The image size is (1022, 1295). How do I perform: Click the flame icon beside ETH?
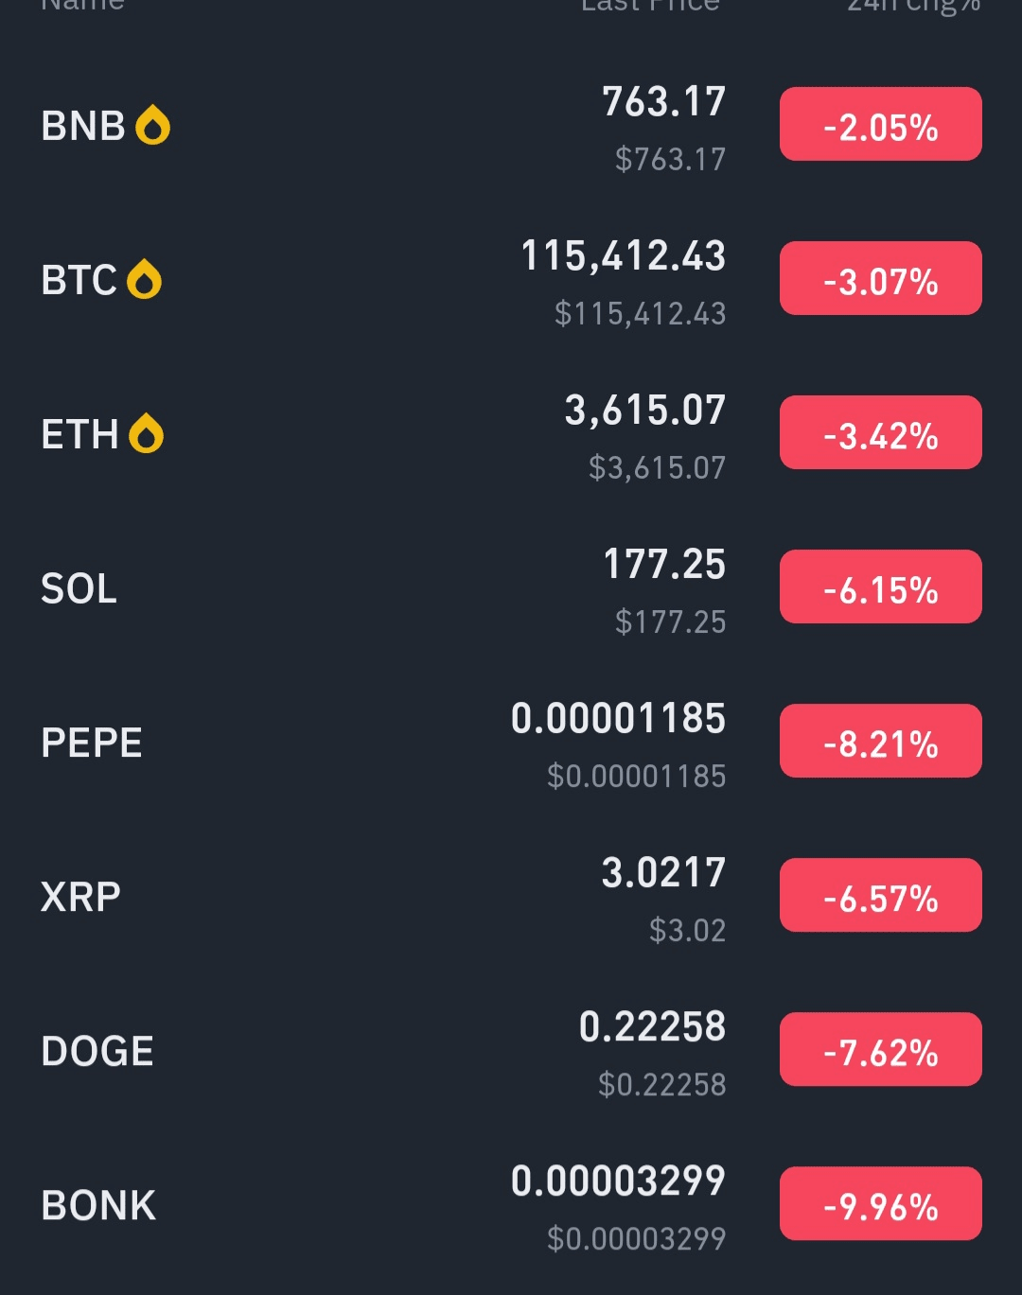[147, 434]
